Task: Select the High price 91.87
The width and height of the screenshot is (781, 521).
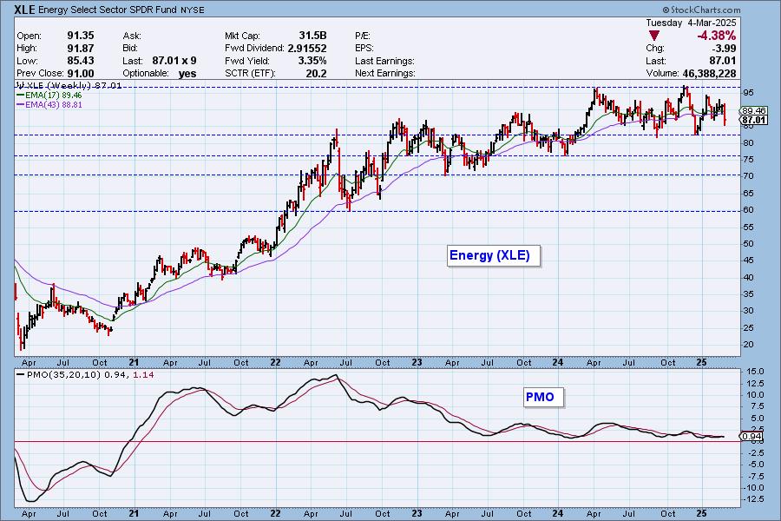Action: pos(80,48)
